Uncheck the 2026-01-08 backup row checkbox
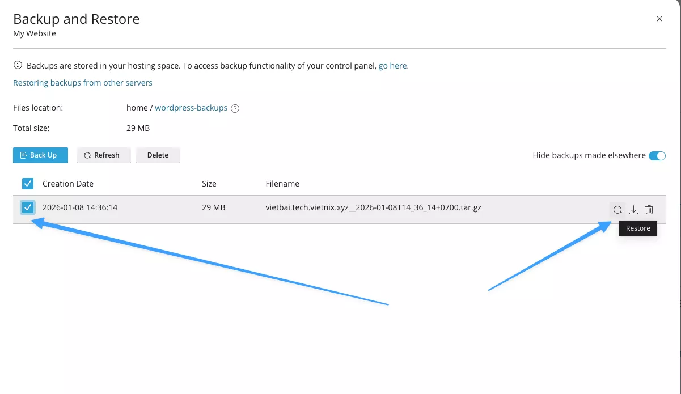This screenshot has width=681, height=394. (x=28, y=207)
